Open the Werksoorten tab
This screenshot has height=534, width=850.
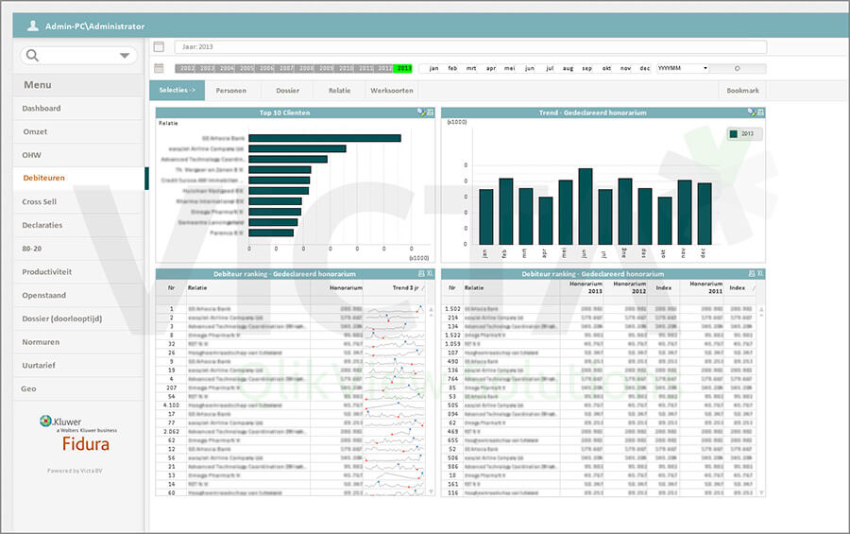click(x=391, y=91)
